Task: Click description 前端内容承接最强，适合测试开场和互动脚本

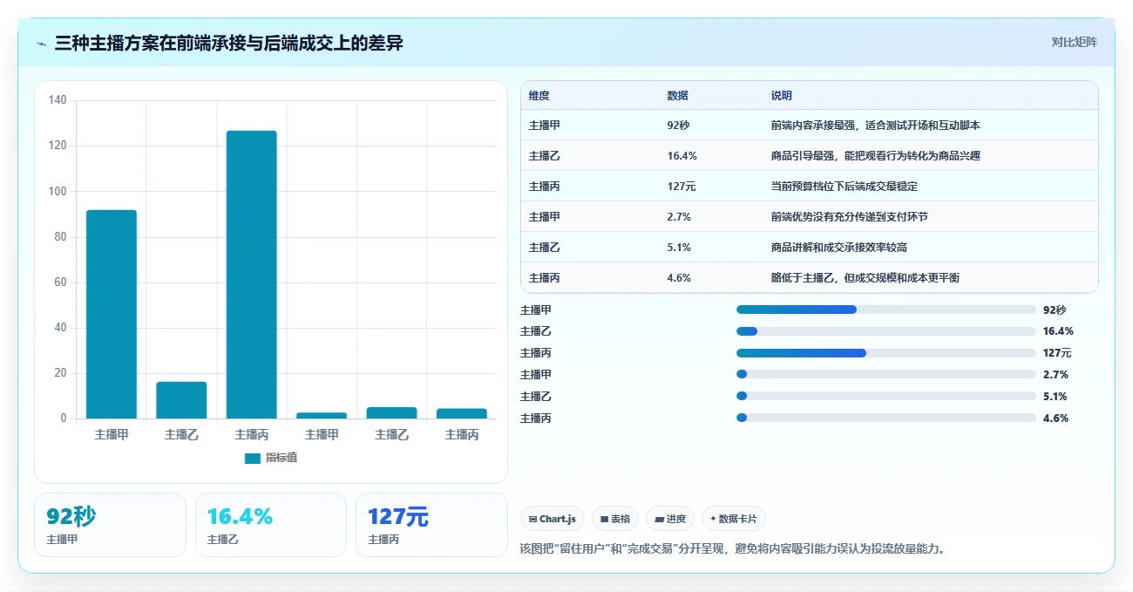Action: (x=876, y=126)
